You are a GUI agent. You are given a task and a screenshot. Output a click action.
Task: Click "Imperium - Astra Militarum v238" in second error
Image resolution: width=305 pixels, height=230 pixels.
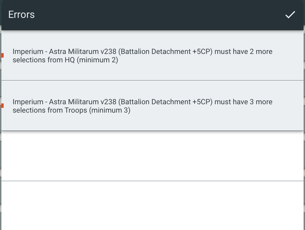pyautogui.click(x=64, y=102)
